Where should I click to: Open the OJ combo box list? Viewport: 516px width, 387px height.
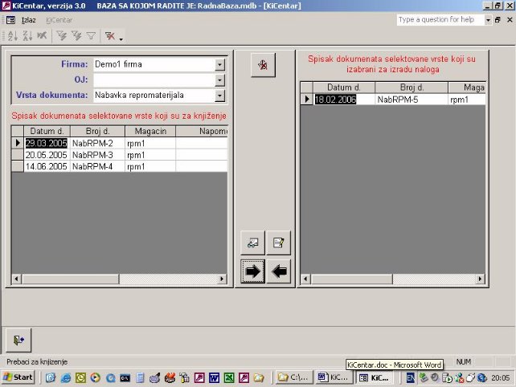(219, 80)
